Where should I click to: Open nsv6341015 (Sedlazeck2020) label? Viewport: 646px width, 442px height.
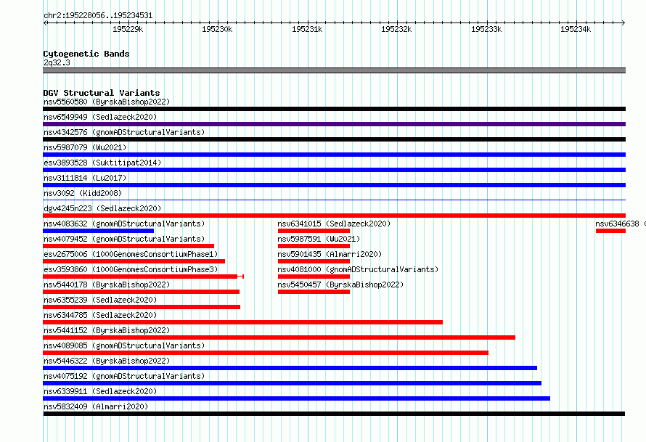tap(334, 224)
